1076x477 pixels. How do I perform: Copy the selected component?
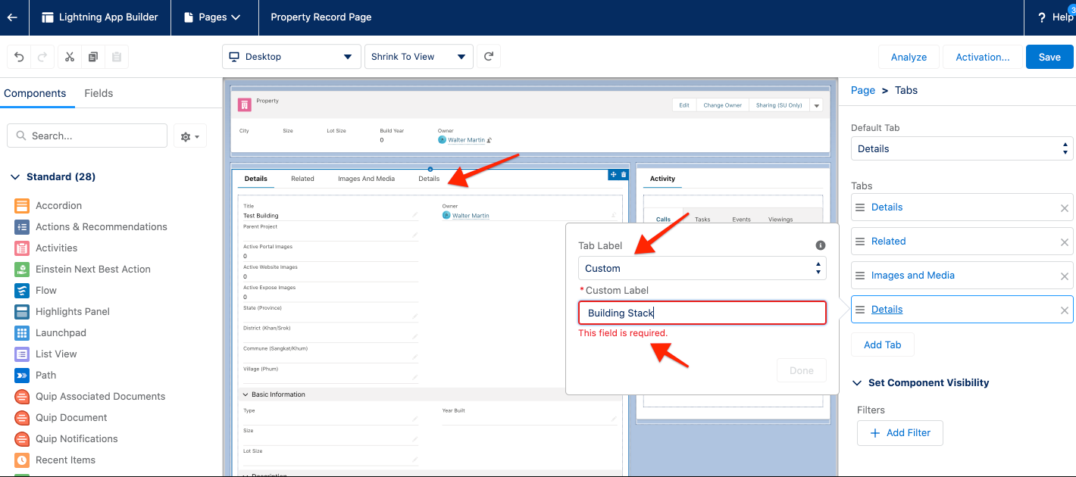pyautogui.click(x=92, y=57)
